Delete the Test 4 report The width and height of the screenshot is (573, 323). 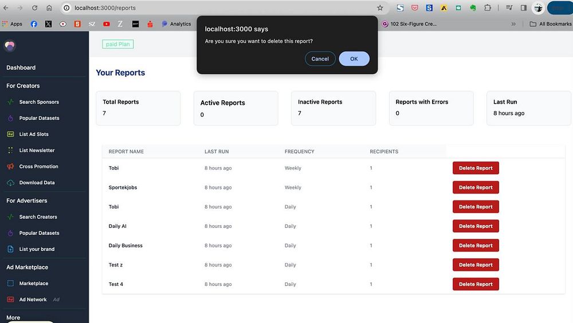(476, 284)
